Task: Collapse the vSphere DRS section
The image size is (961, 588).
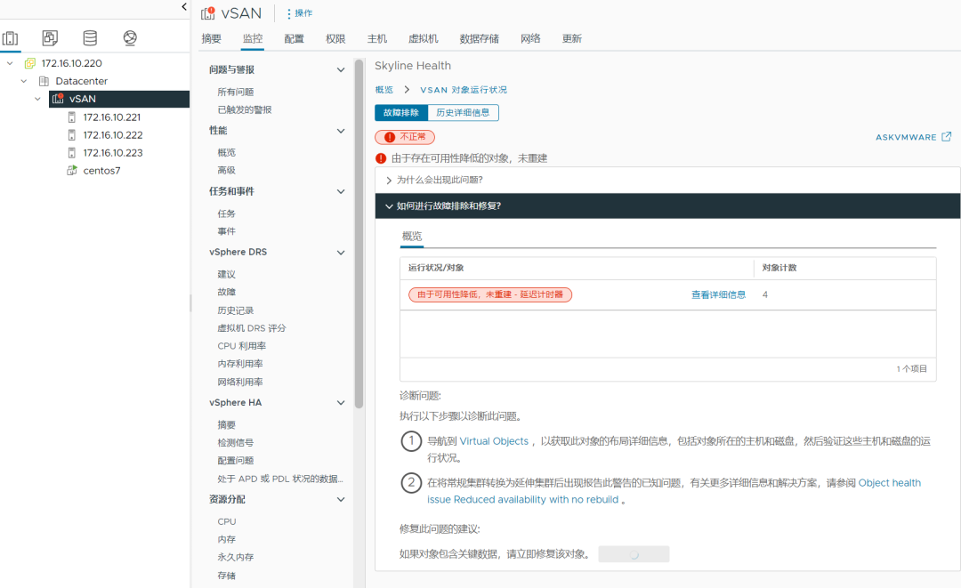Action: (341, 252)
